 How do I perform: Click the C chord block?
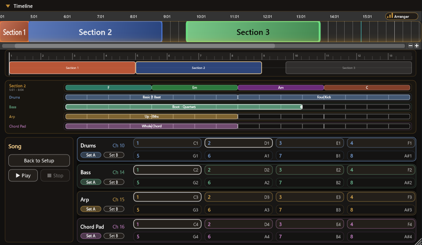[367, 87]
